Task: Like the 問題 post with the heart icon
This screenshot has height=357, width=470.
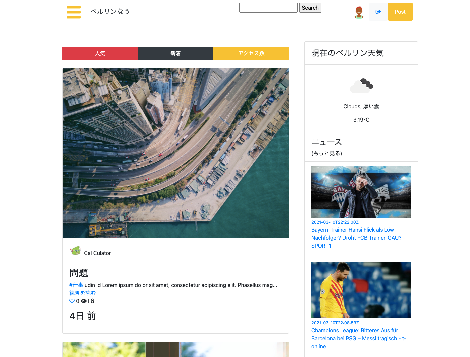Action: click(x=72, y=301)
